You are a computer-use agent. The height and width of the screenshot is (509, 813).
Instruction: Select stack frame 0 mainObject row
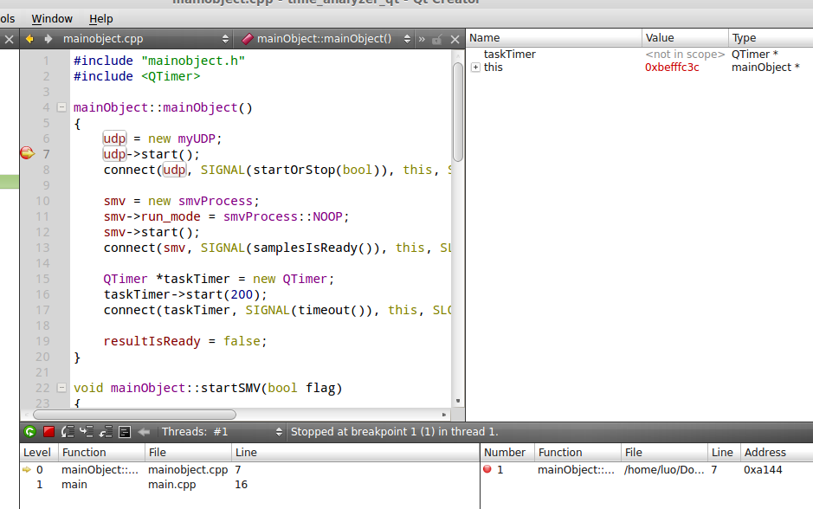click(x=250, y=469)
